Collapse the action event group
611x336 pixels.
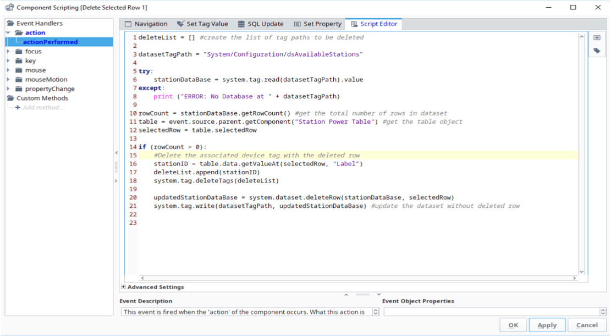point(8,33)
